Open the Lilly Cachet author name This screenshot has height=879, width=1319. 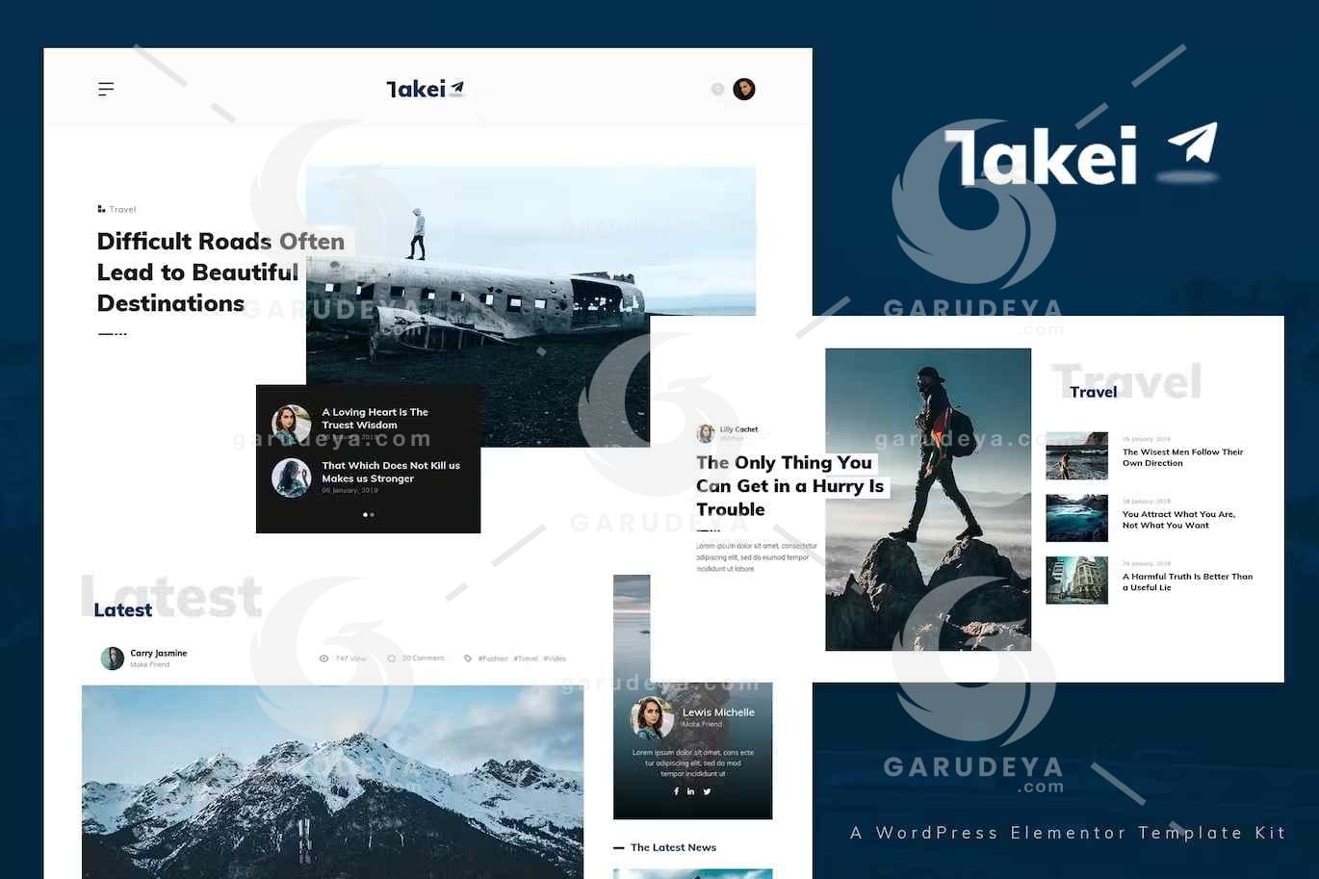[x=738, y=429]
